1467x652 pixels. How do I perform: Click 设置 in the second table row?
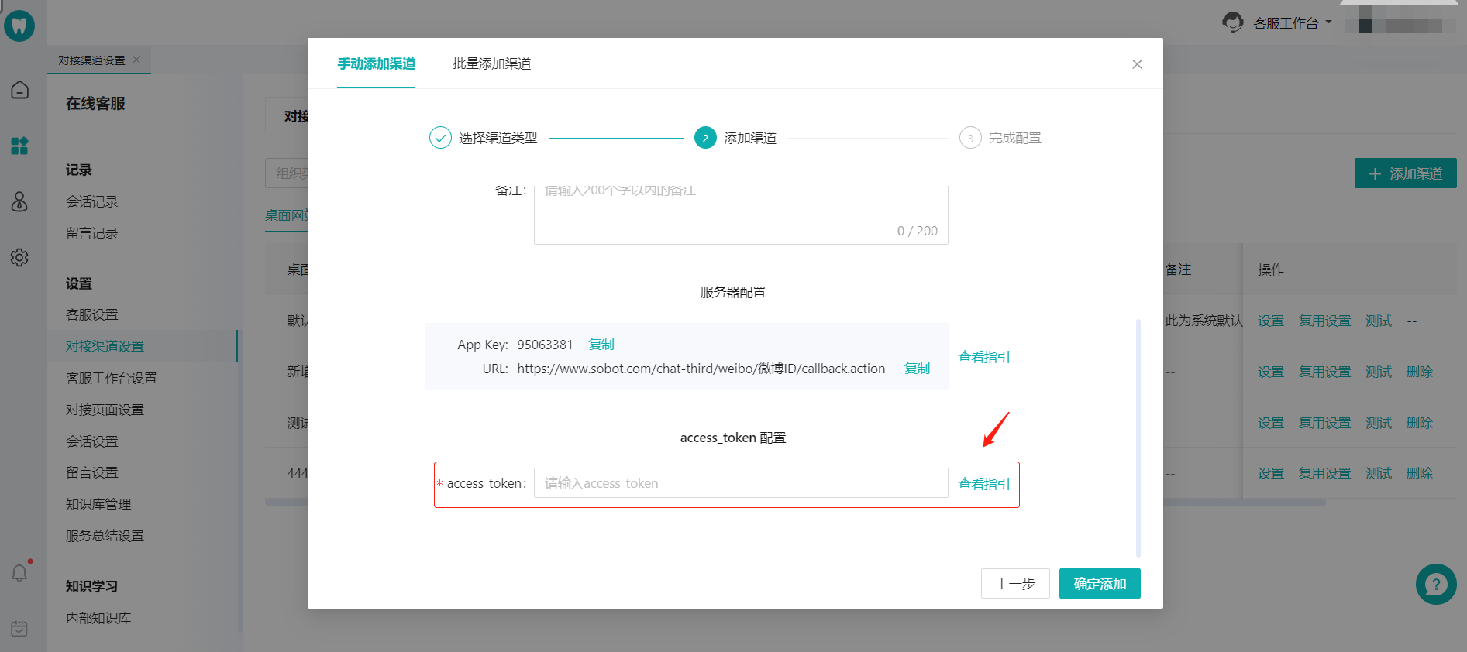(1271, 372)
